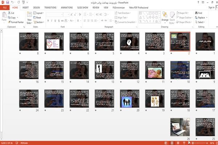218x145 pixels.
Task: Click Normal view icon in status bar
Action: pos(166,143)
